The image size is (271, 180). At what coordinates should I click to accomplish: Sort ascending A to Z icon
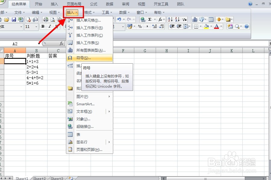click(170, 19)
